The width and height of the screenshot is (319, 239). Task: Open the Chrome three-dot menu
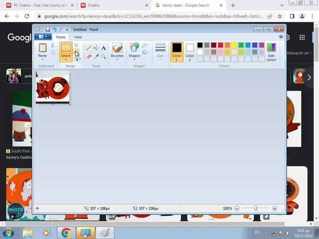(x=312, y=16)
